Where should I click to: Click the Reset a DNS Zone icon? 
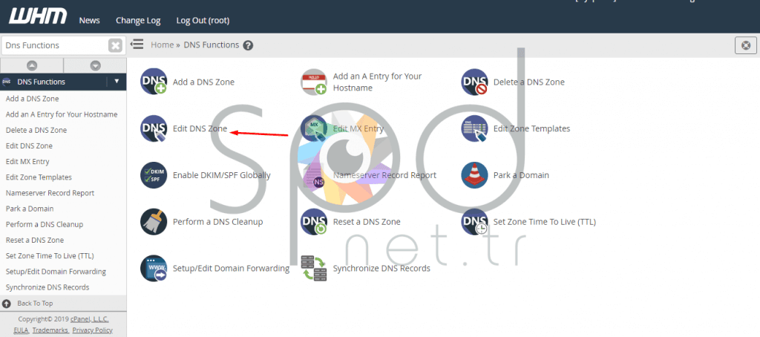314,222
